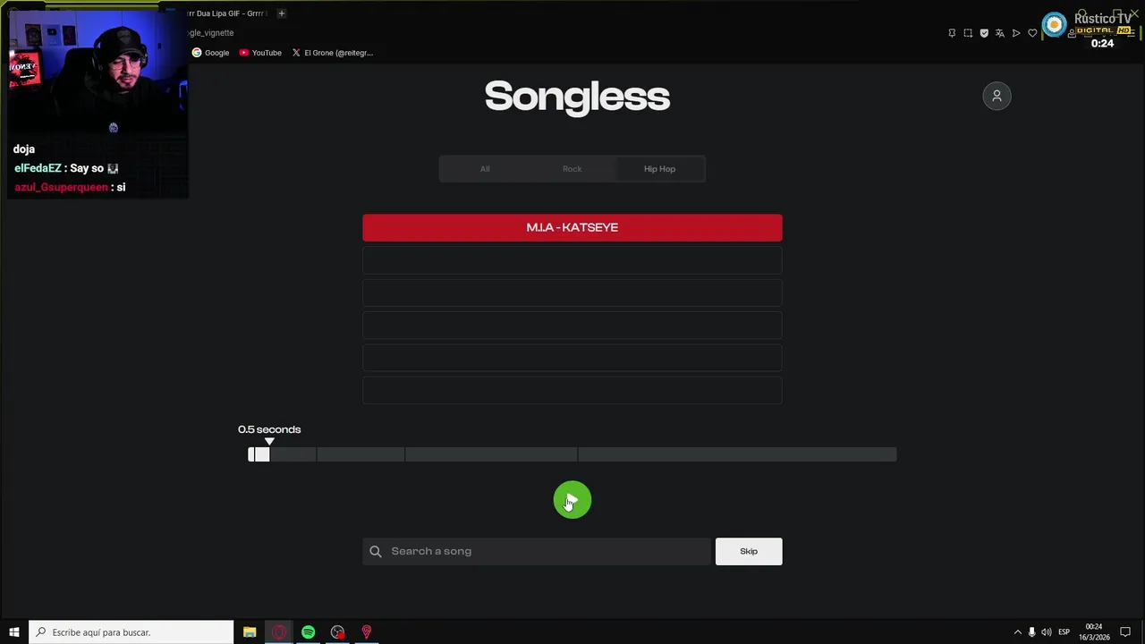Click the green play button
The image size is (1145, 644).
tap(572, 500)
